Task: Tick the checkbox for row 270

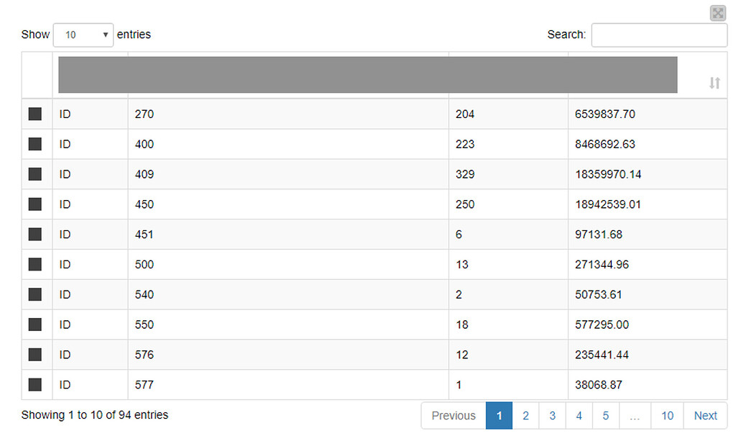Action: coord(35,114)
